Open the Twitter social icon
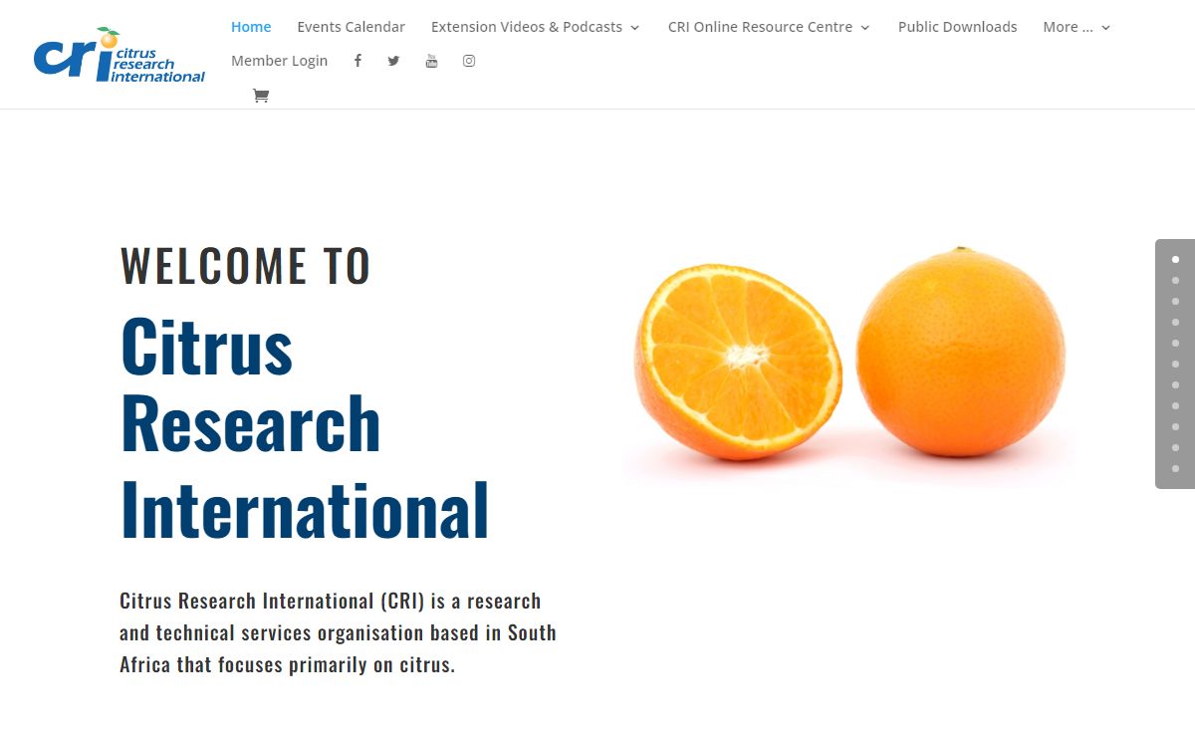 click(393, 61)
